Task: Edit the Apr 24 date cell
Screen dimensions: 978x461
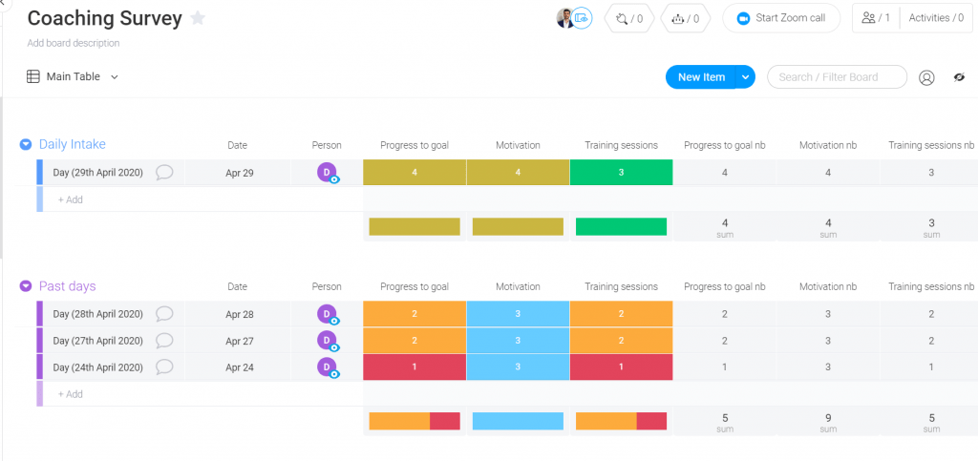Action: (x=240, y=367)
